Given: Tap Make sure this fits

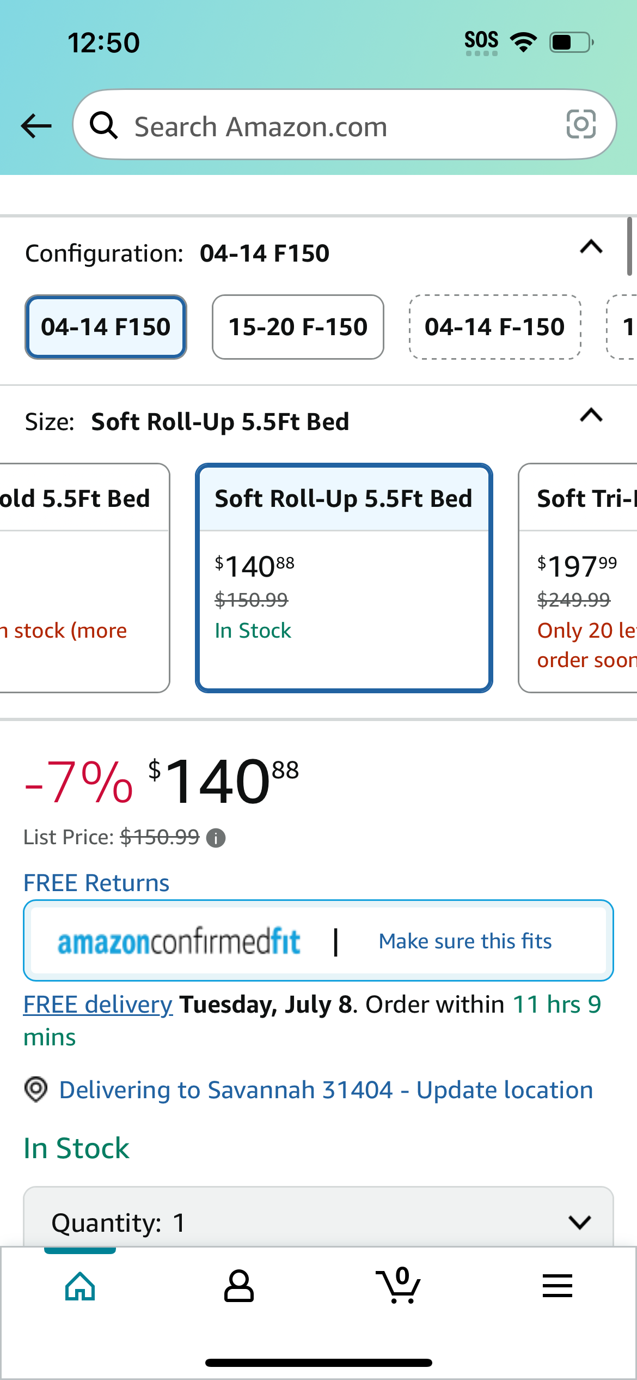Looking at the screenshot, I should [x=465, y=941].
